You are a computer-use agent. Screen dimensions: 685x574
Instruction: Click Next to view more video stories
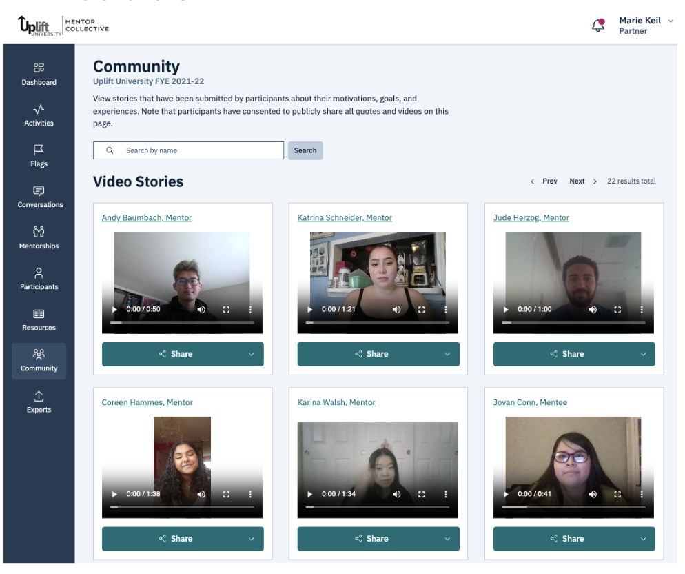pos(577,181)
